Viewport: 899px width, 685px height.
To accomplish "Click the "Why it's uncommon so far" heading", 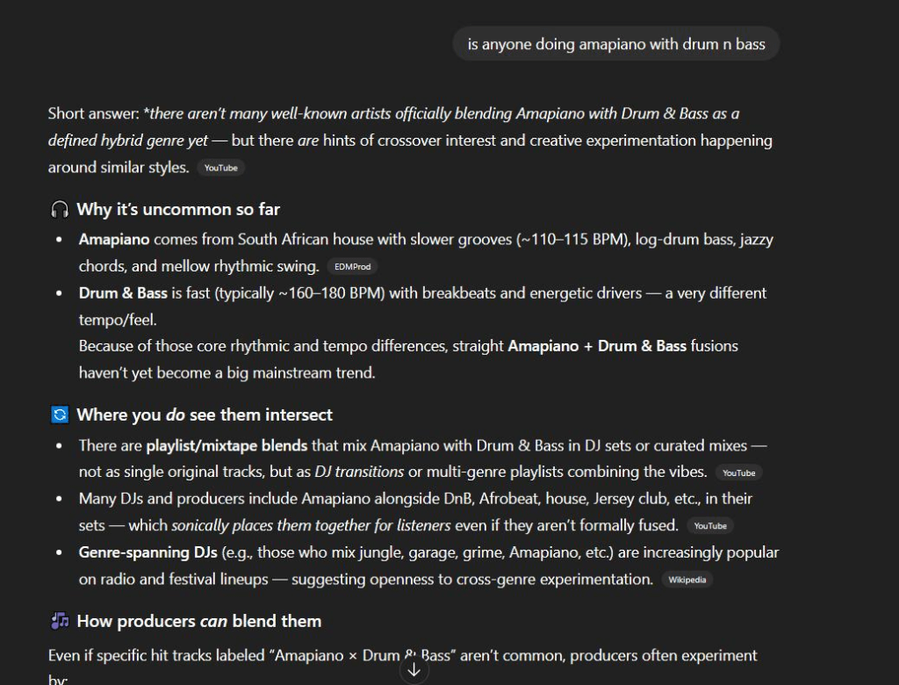I will [x=178, y=209].
